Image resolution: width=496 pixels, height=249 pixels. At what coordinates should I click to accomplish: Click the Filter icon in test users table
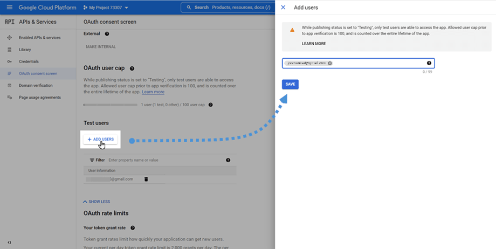pyautogui.click(x=92, y=160)
